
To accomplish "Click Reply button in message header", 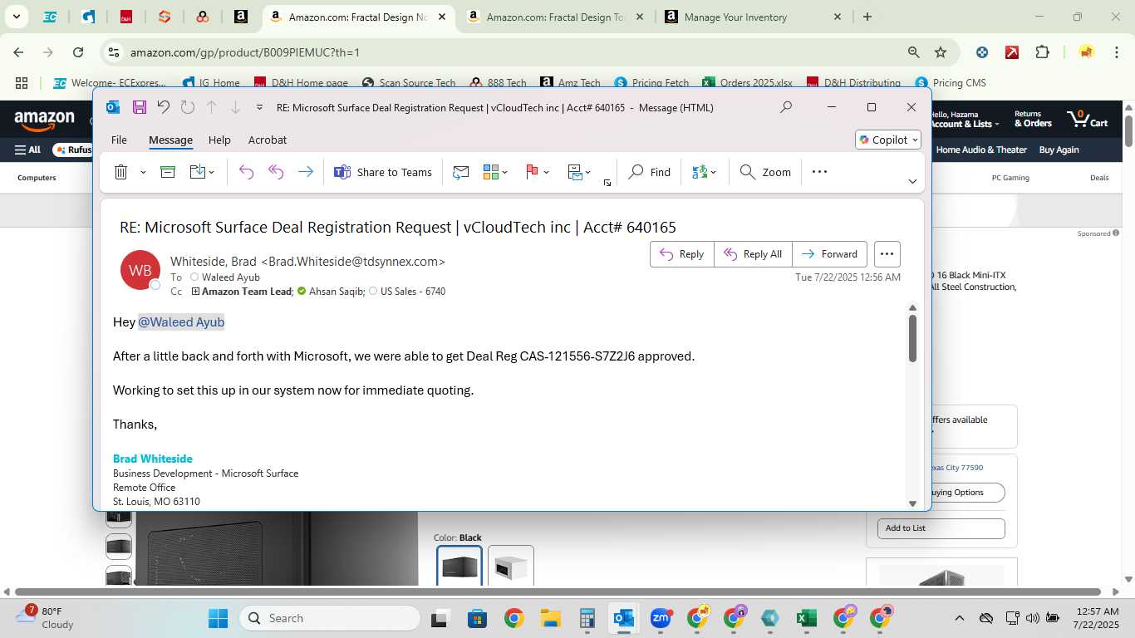I will [681, 254].
